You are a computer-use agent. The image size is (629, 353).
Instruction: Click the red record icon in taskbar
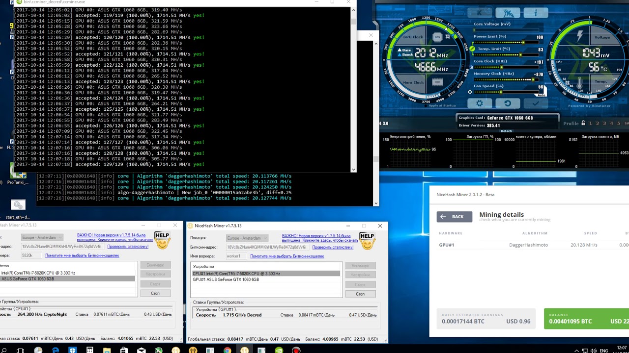296,350
